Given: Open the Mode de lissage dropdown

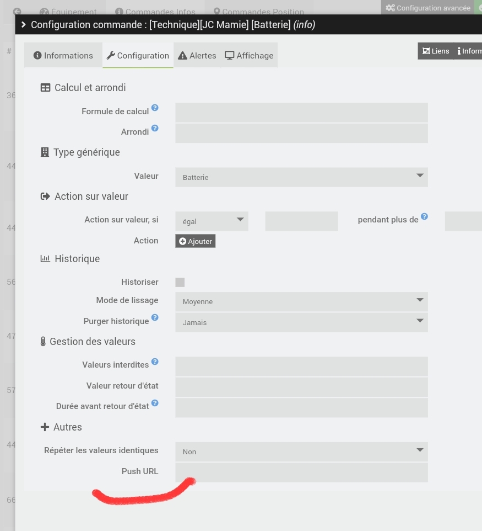Looking at the screenshot, I should [x=301, y=301].
